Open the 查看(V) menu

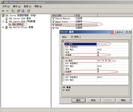[27, 7]
